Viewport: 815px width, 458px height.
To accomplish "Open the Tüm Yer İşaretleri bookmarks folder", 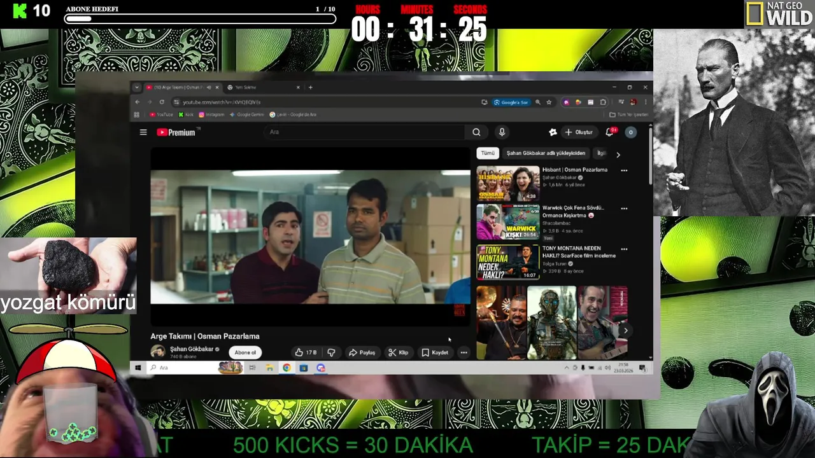I will pos(628,114).
